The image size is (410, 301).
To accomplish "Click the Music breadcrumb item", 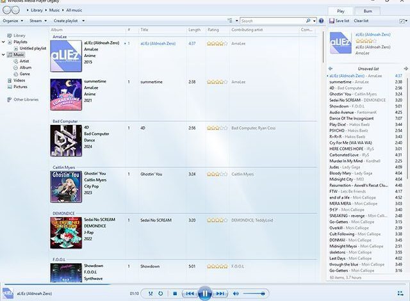I will [54, 10].
